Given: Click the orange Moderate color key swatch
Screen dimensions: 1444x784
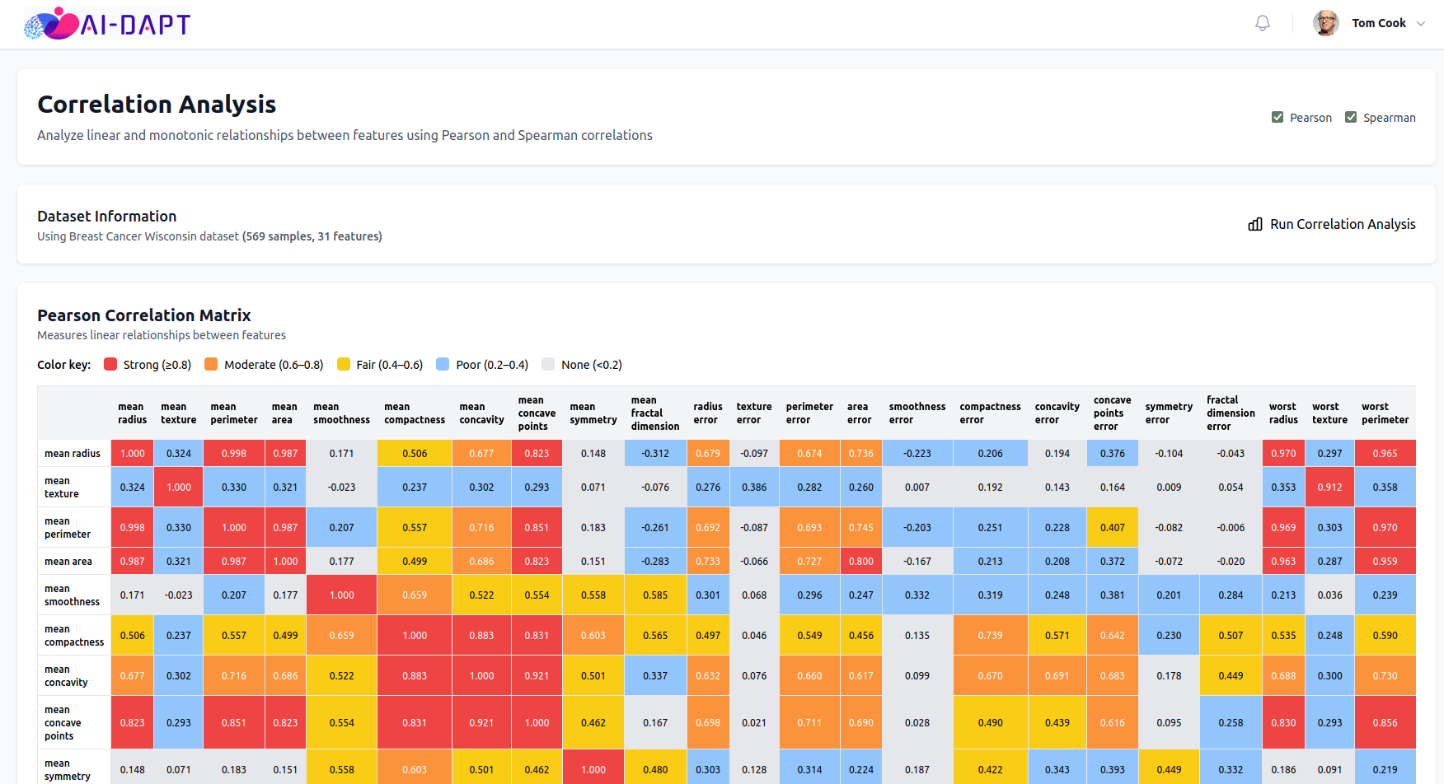Looking at the screenshot, I should pyautogui.click(x=211, y=364).
